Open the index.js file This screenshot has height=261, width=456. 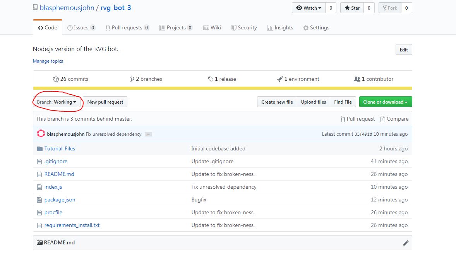[53, 187]
